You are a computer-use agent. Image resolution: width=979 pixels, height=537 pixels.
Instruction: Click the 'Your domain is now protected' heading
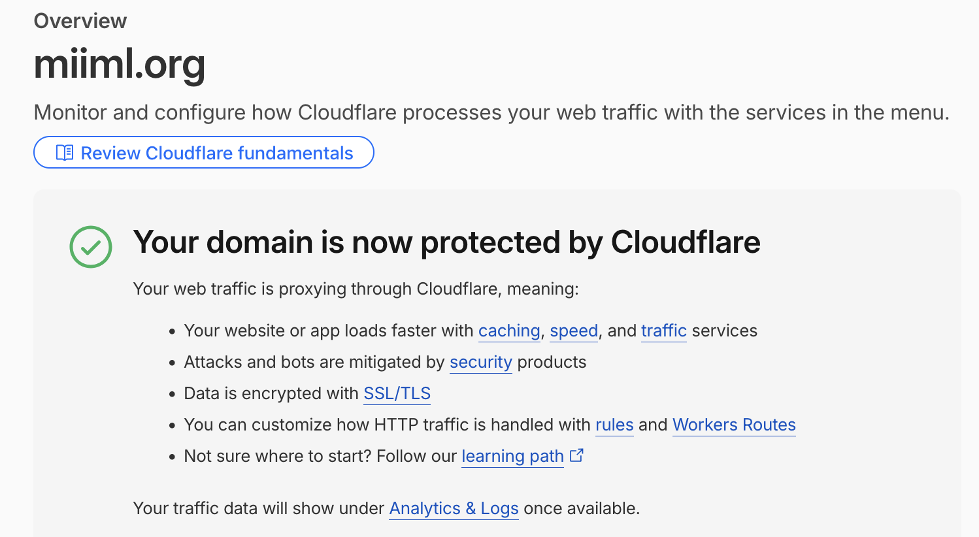(x=447, y=242)
